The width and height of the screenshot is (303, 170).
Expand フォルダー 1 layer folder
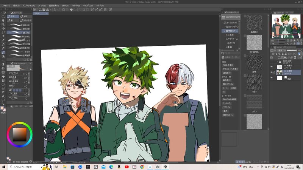[x=277, y=62]
